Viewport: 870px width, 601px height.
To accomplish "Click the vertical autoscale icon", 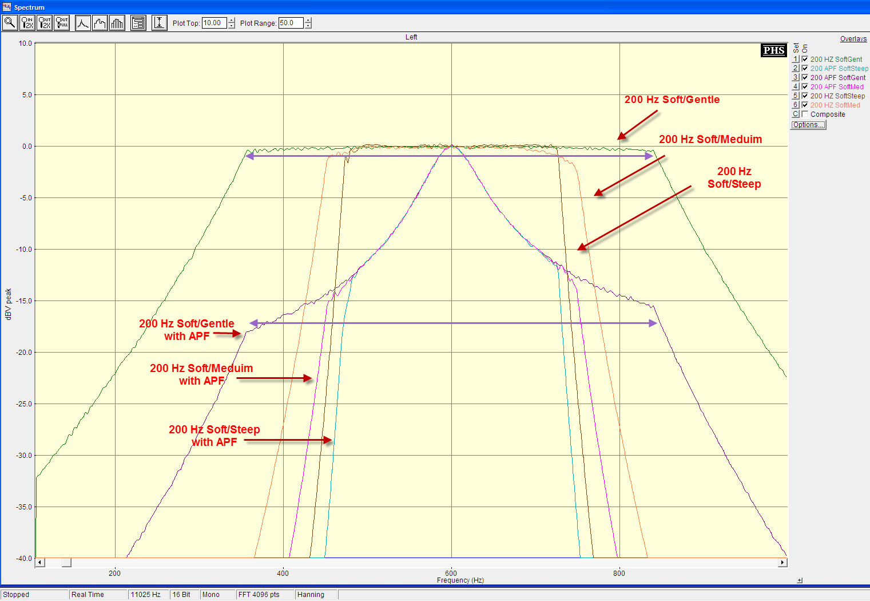I will 160,23.
